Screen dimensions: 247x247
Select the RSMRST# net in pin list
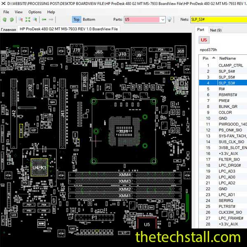[226, 95]
